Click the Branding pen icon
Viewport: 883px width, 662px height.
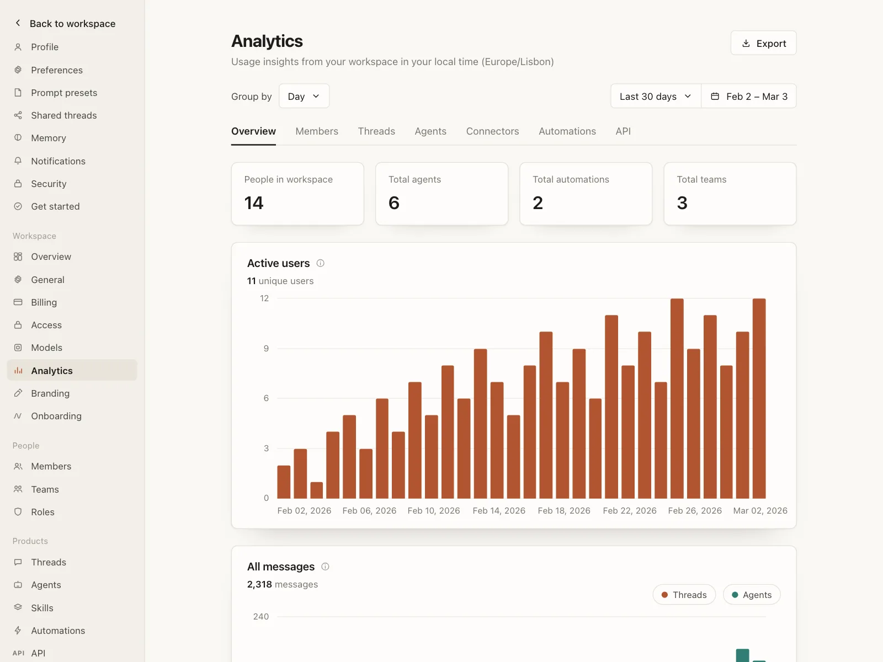[18, 393]
